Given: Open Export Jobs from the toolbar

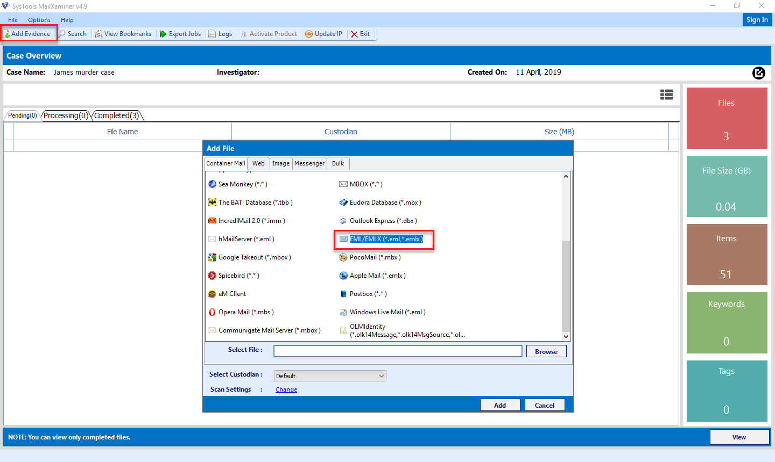Looking at the screenshot, I should coord(180,34).
